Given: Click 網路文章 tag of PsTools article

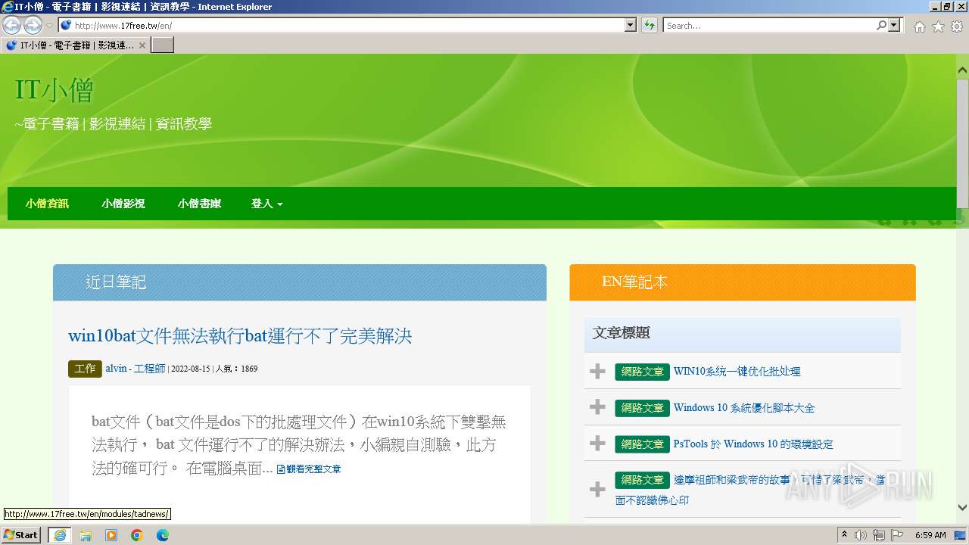Looking at the screenshot, I should (642, 444).
